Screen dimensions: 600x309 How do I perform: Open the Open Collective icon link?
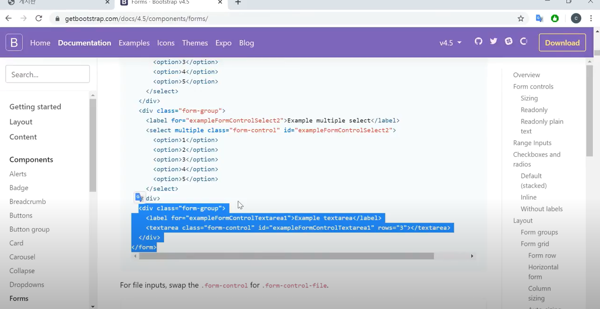coord(524,42)
